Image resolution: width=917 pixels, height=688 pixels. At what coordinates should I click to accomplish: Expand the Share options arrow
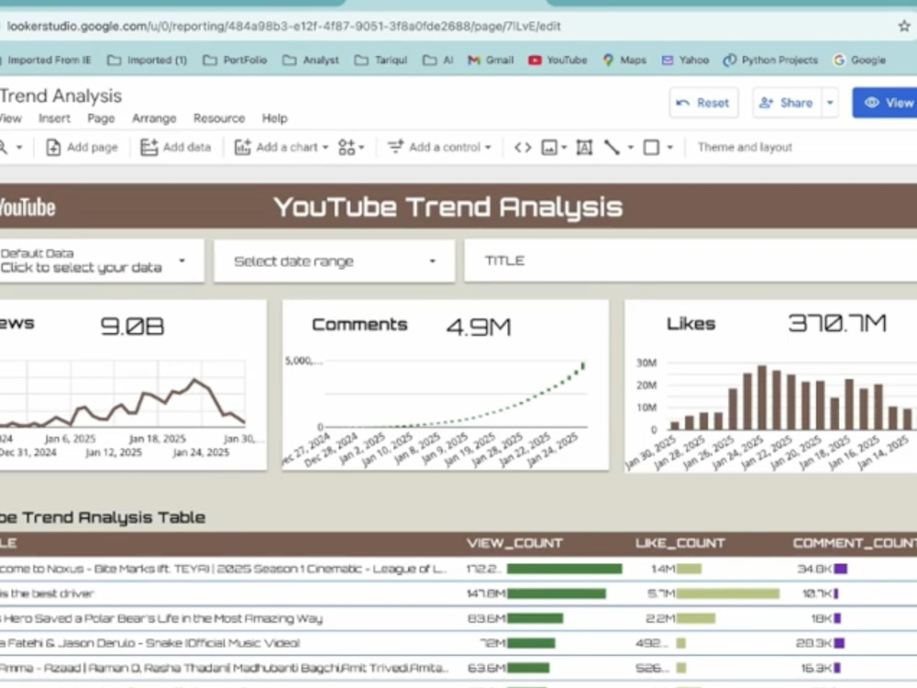point(830,103)
